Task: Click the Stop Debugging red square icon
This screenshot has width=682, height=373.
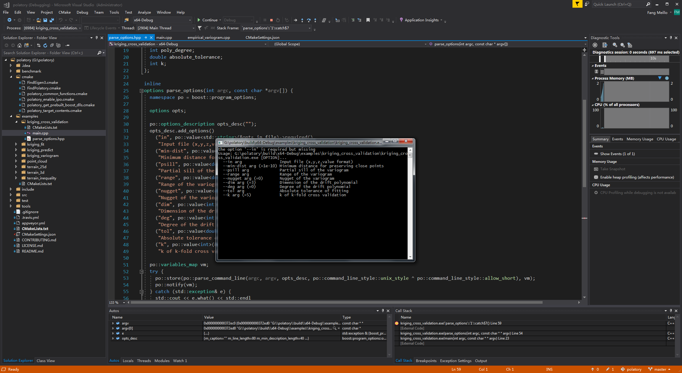Action: 271,20
